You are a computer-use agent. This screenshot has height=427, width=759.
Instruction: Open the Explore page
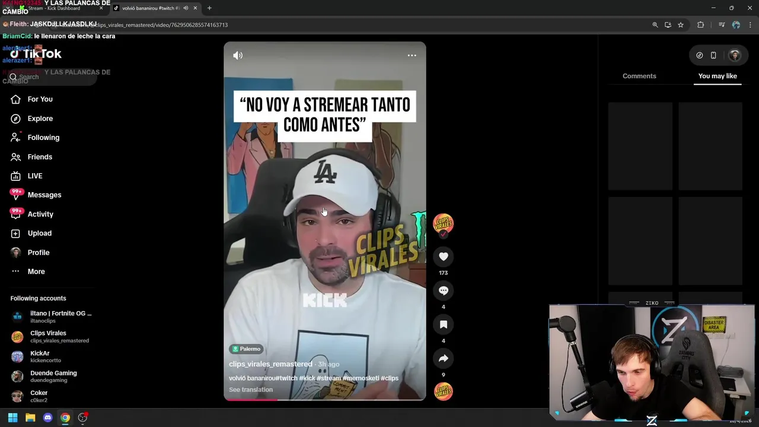pos(40,119)
